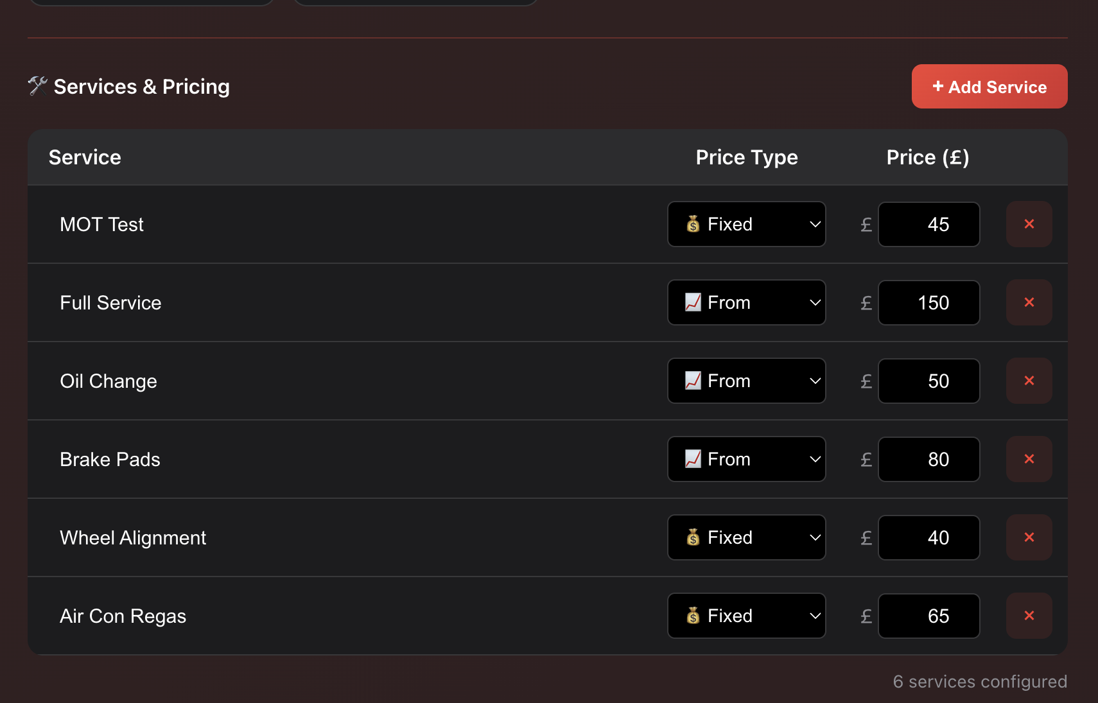The width and height of the screenshot is (1098, 703).
Task: Delete the Brake Pads service
Action: coord(1029,459)
